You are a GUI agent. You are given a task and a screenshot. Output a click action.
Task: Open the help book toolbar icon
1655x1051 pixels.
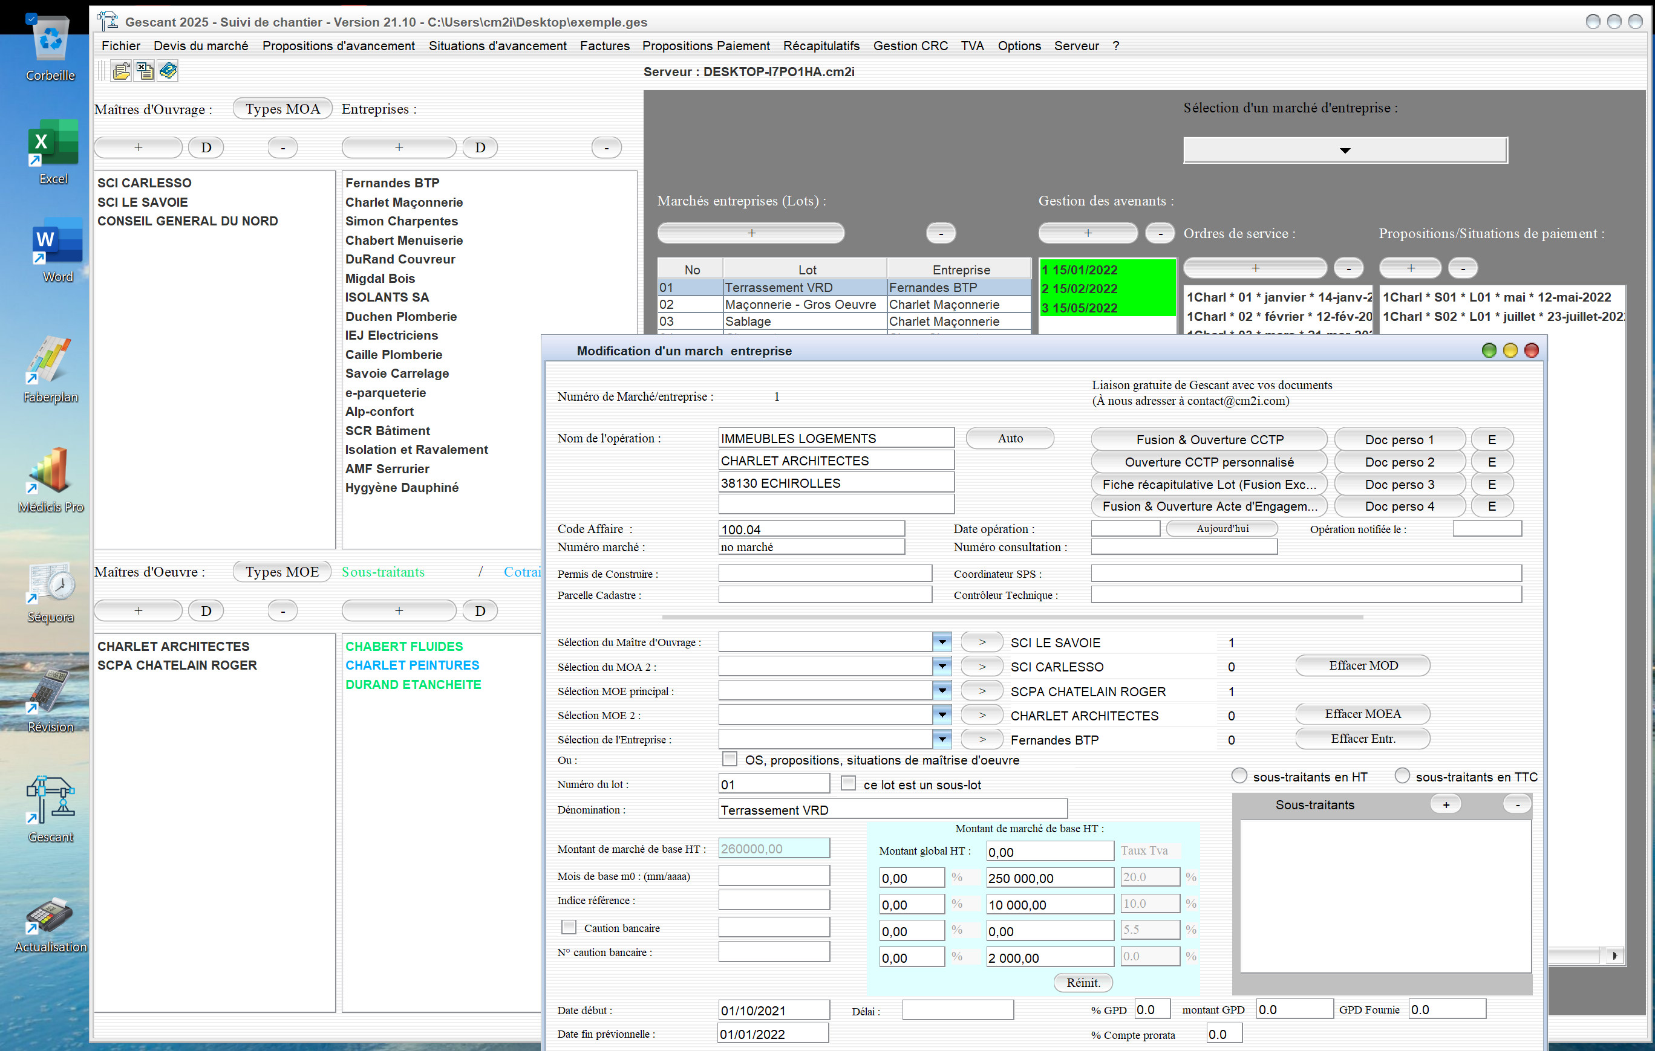tap(168, 71)
